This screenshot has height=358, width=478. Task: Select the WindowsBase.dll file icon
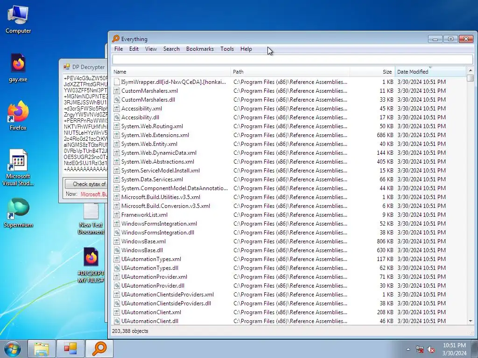pyautogui.click(x=116, y=250)
